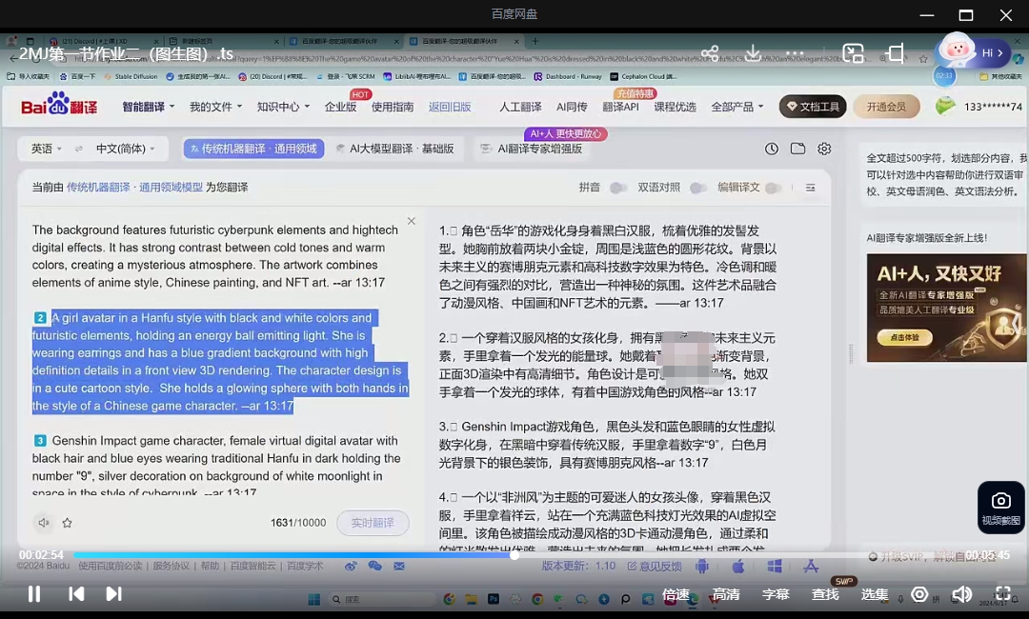This screenshot has height=619, width=1029.
Task: Click the 开通会员 button
Action: (x=886, y=107)
